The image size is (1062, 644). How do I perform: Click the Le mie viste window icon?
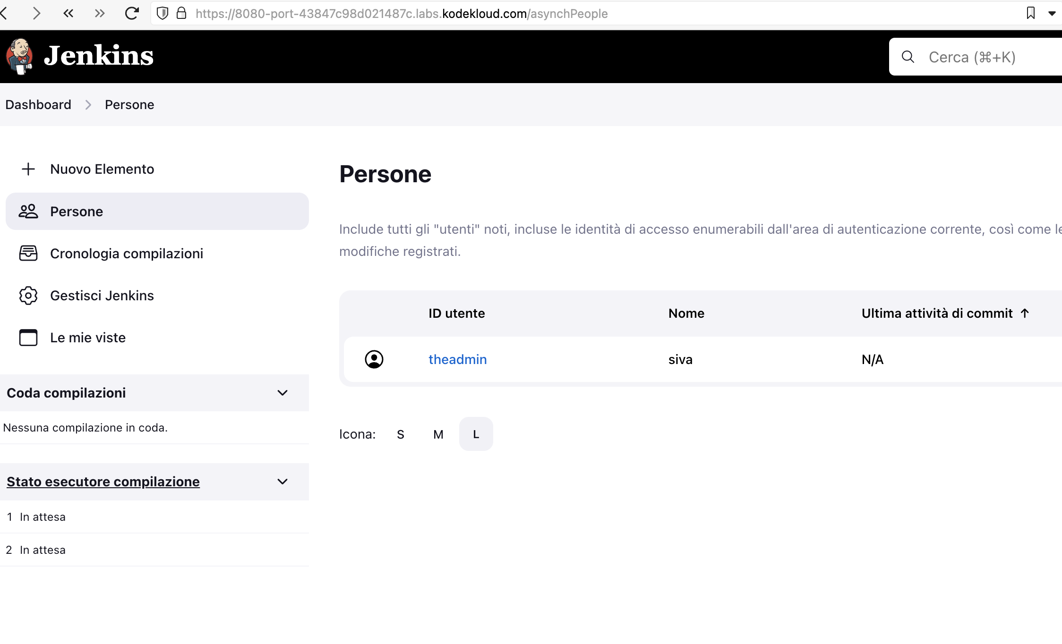28,338
